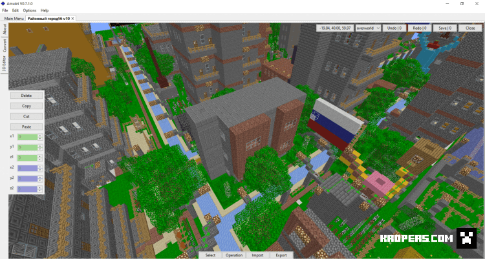Choose the Operation tool in the bottom bar
This screenshot has width=485, height=259.
234,255
